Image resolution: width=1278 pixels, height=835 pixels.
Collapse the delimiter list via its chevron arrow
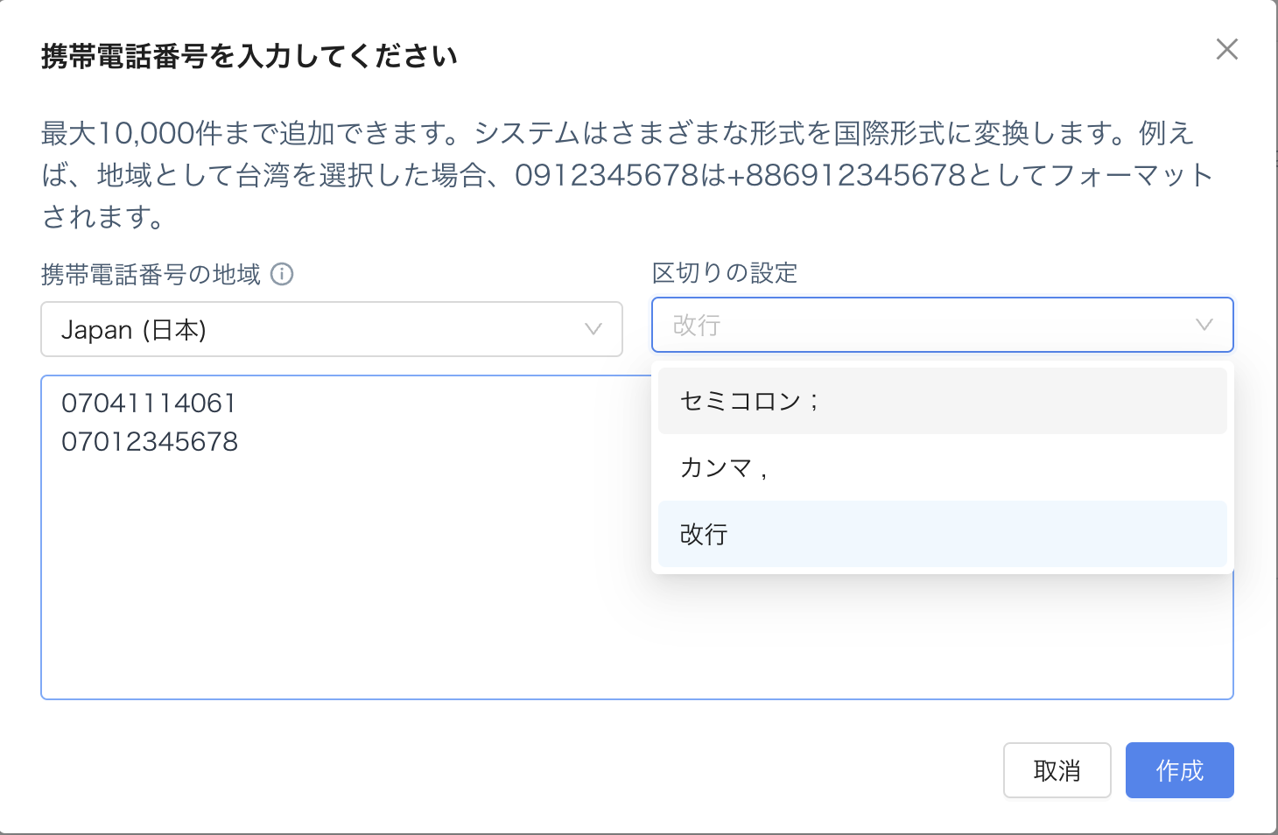tap(1204, 326)
